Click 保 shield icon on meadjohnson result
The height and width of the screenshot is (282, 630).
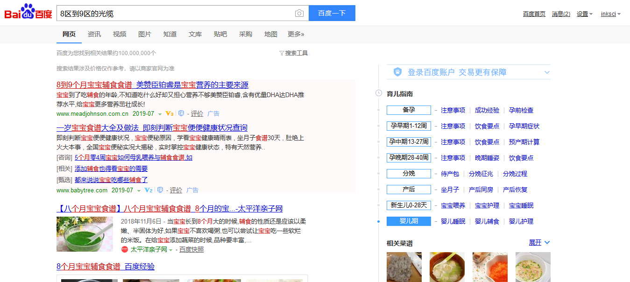[x=181, y=113]
